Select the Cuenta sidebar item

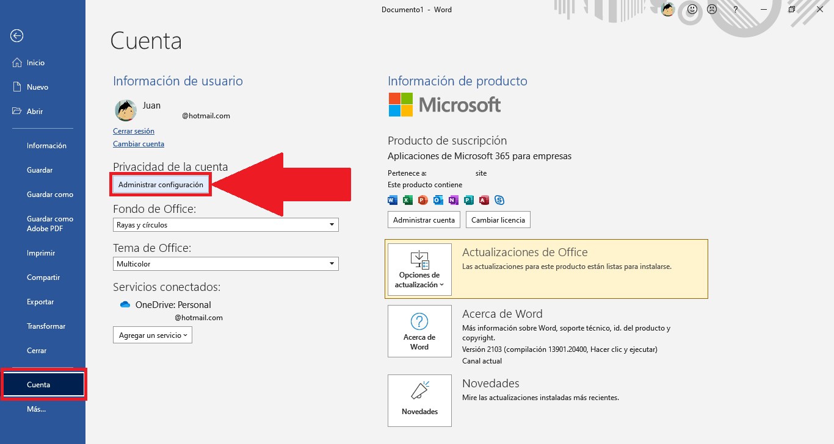click(x=43, y=385)
